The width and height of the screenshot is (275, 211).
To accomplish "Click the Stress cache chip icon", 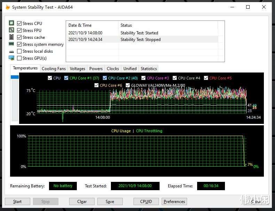I will (x=11, y=37).
